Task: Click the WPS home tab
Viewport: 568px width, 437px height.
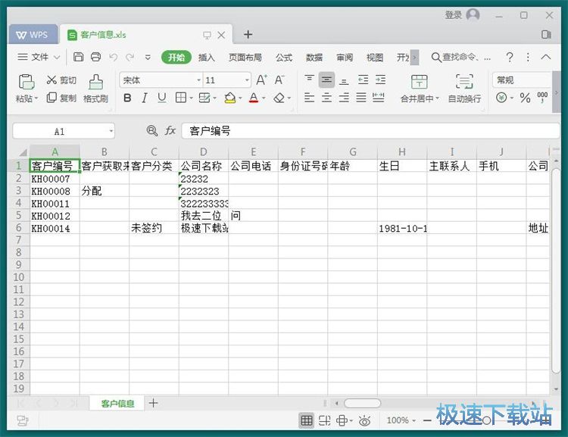Action: click(x=33, y=35)
